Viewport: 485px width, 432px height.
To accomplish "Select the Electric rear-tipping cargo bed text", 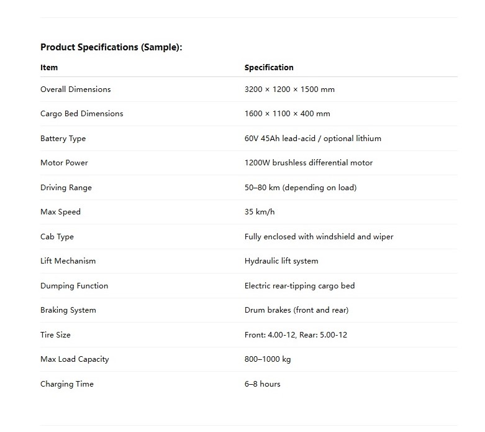I will 299,286.
